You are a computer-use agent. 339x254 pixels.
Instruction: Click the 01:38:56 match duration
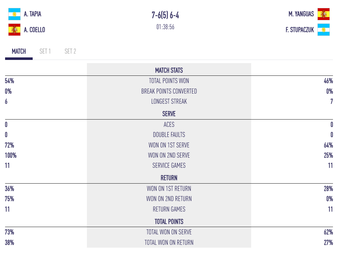[165, 27]
